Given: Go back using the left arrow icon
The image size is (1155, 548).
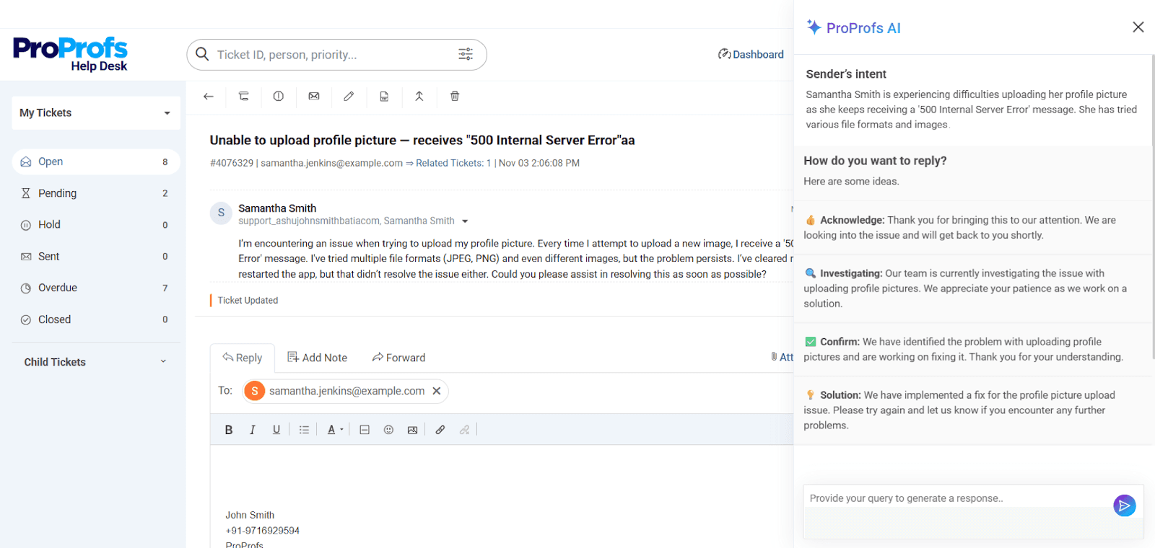Looking at the screenshot, I should 209,97.
